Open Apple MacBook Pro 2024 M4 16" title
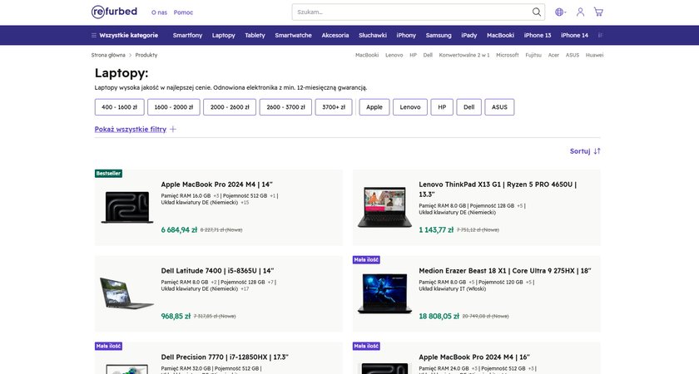 click(x=474, y=357)
